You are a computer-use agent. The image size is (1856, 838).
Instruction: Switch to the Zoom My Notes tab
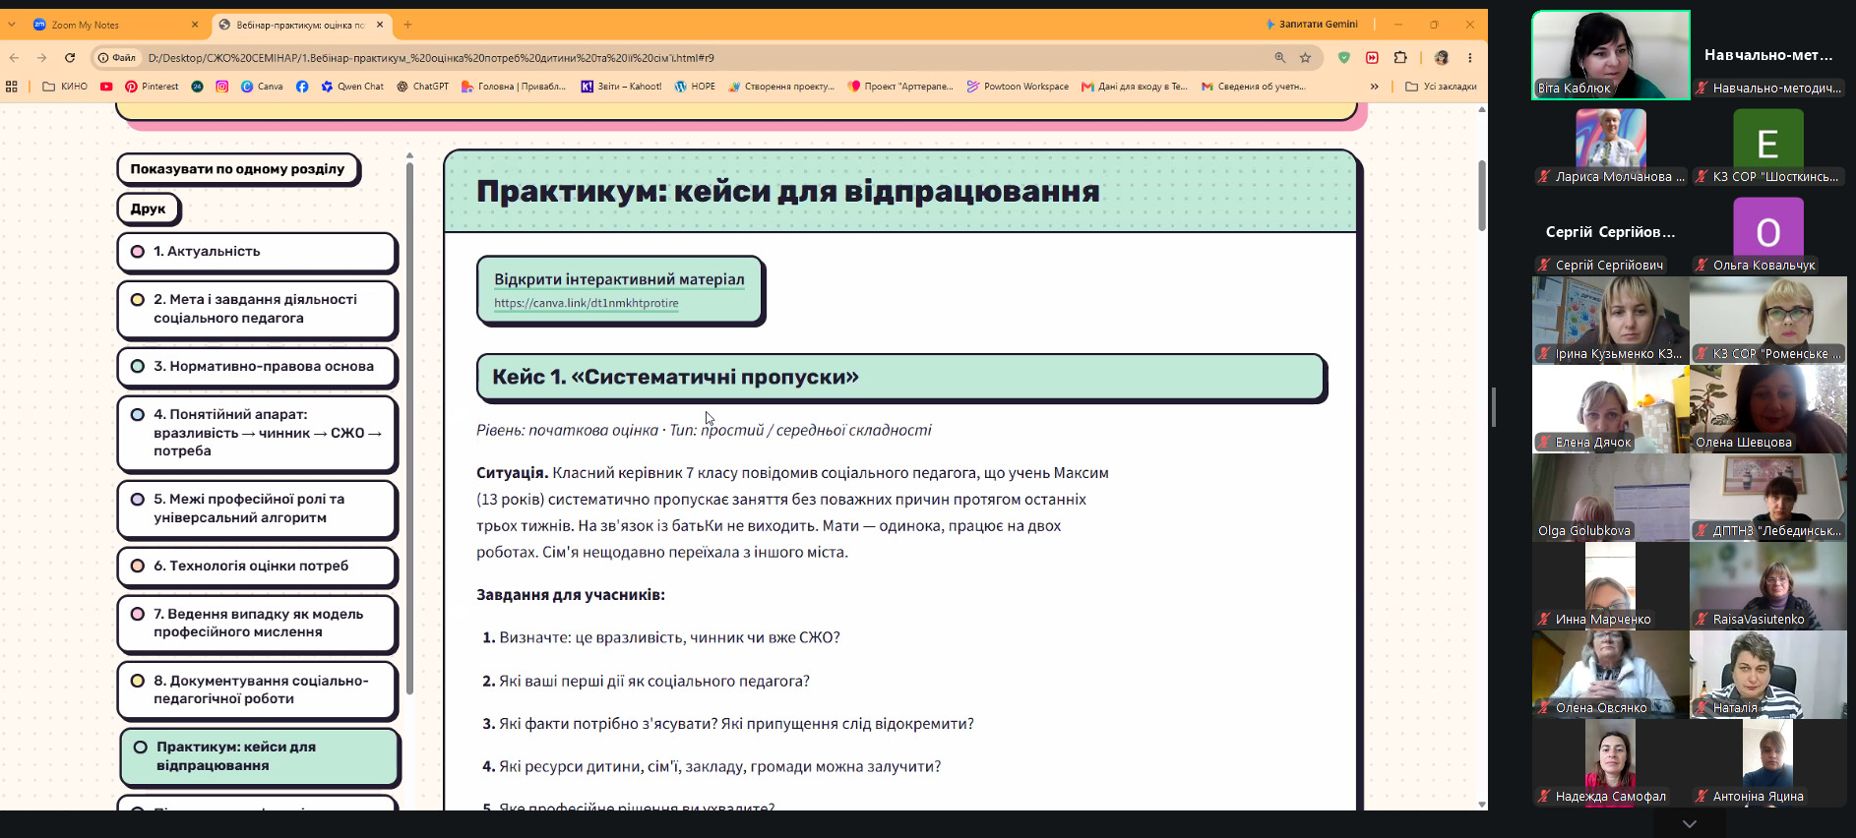116,25
